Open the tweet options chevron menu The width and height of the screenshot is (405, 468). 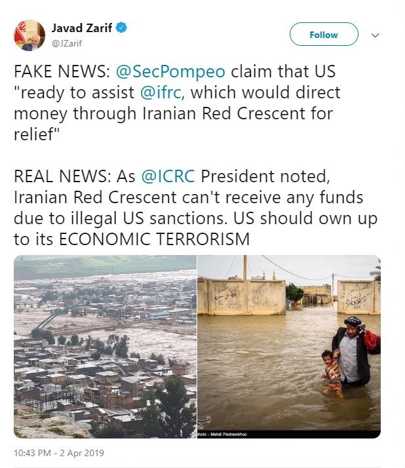pyautogui.click(x=375, y=35)
